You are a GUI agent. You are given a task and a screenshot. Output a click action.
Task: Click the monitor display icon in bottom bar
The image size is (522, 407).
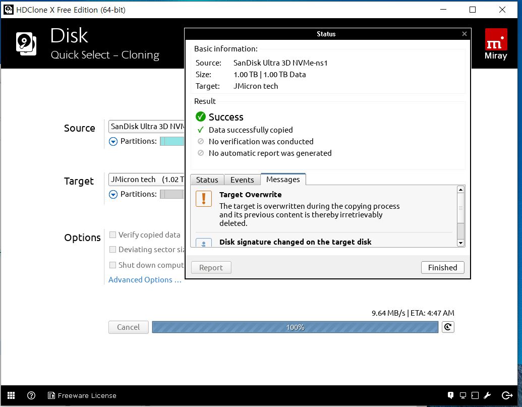coord(463,395)
